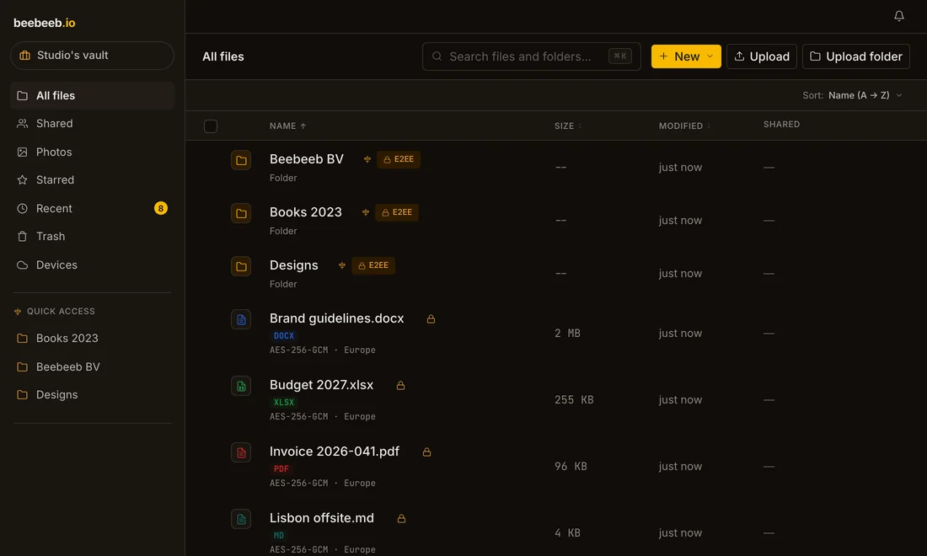This screenshot has width=927, height=556.
Task: Open Beebeeb BV in Quick Access
Action: (x=92, y=367)
